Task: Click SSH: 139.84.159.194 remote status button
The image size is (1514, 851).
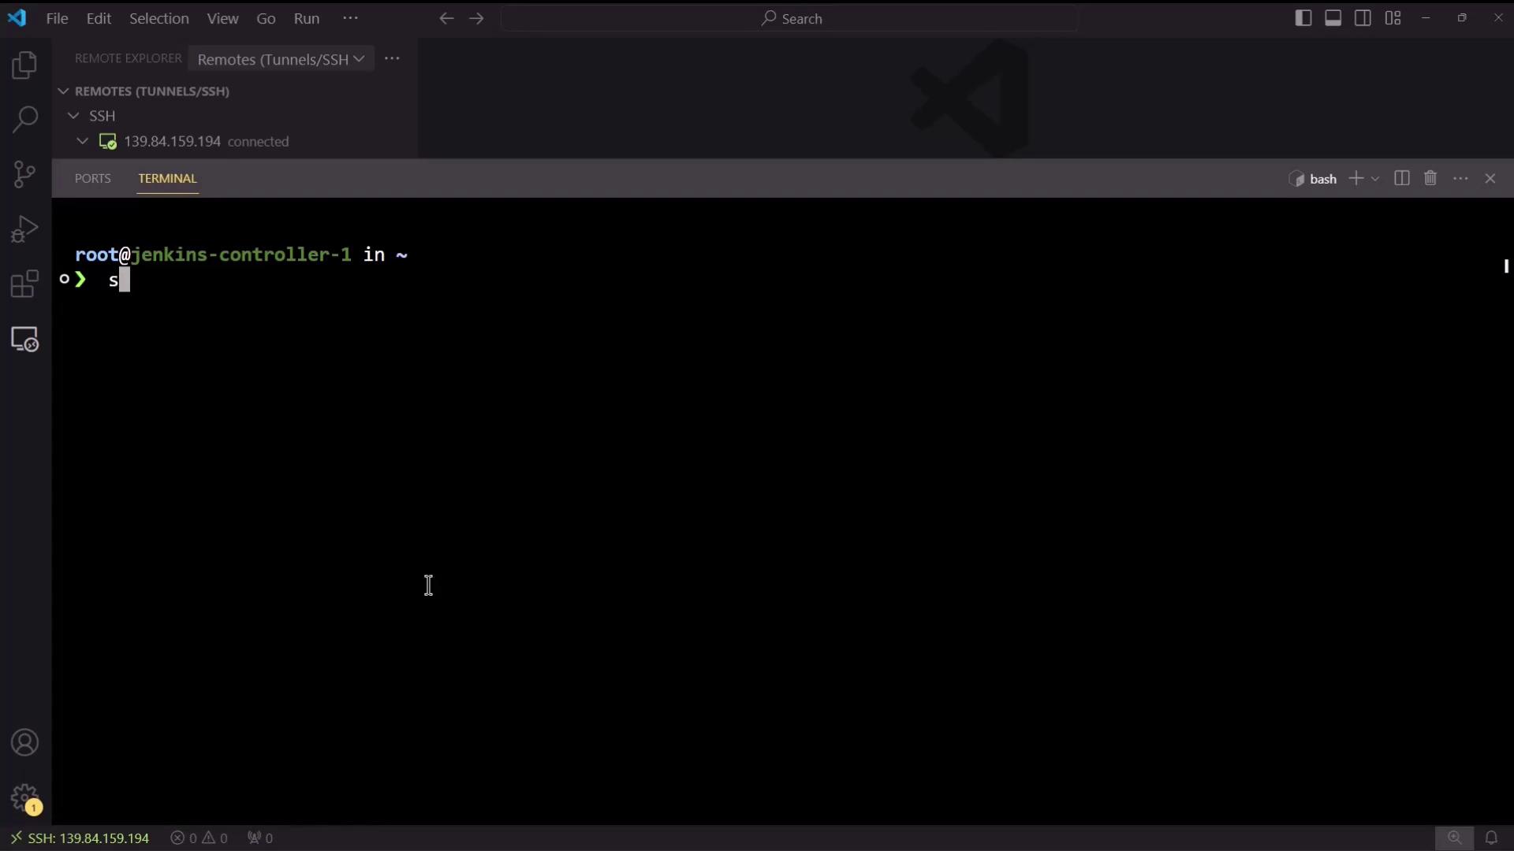Action: (80, 838)
